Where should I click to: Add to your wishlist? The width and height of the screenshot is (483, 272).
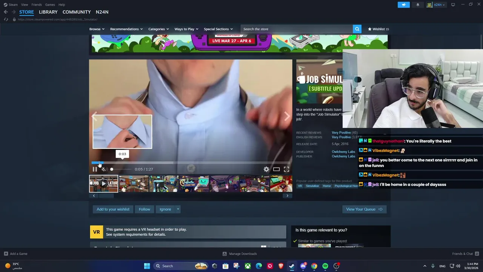point(113,209)
